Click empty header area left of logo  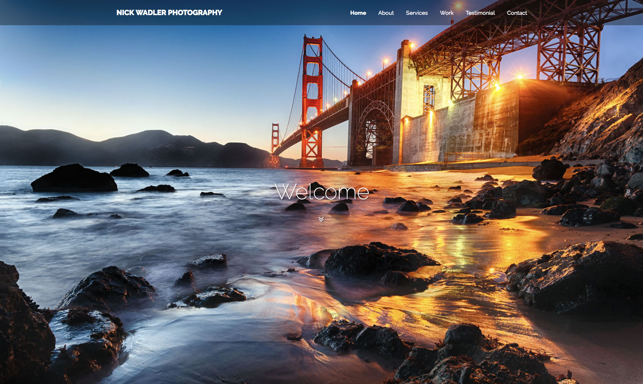click(x=54, y=13)
